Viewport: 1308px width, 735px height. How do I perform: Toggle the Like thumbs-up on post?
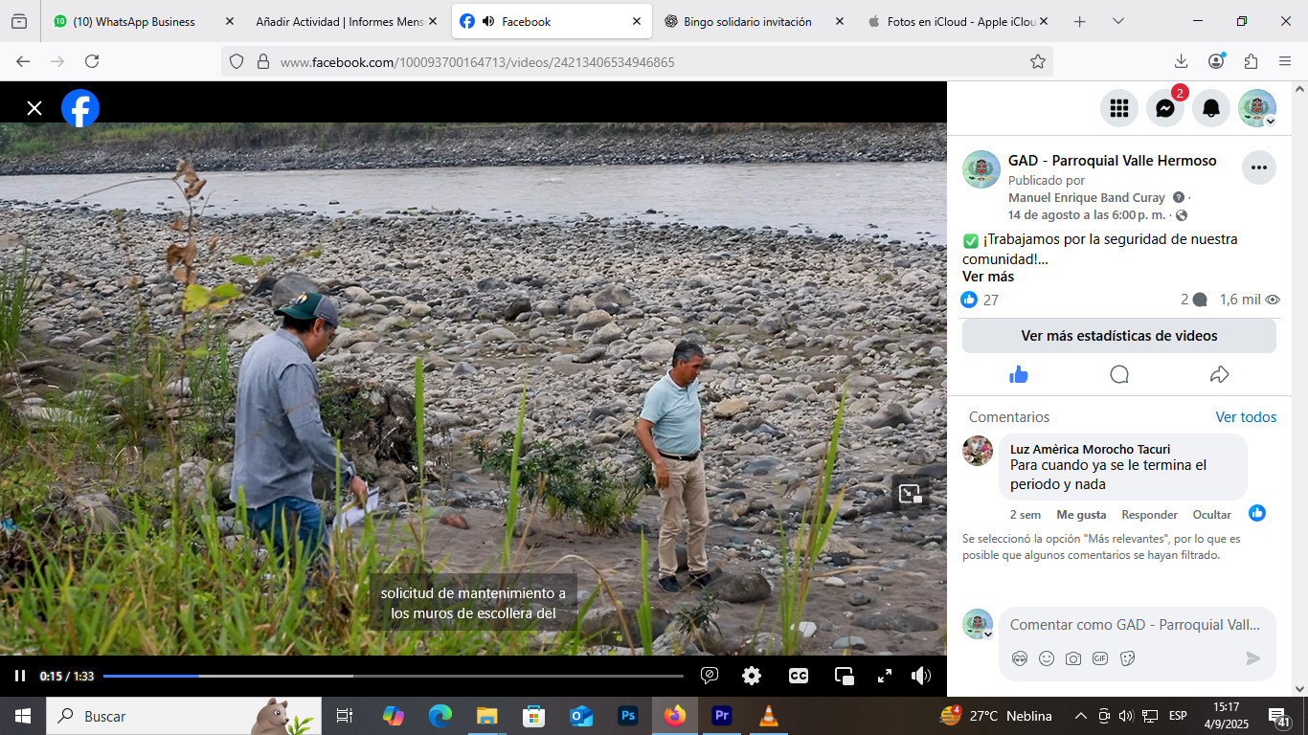point(1019,374)
